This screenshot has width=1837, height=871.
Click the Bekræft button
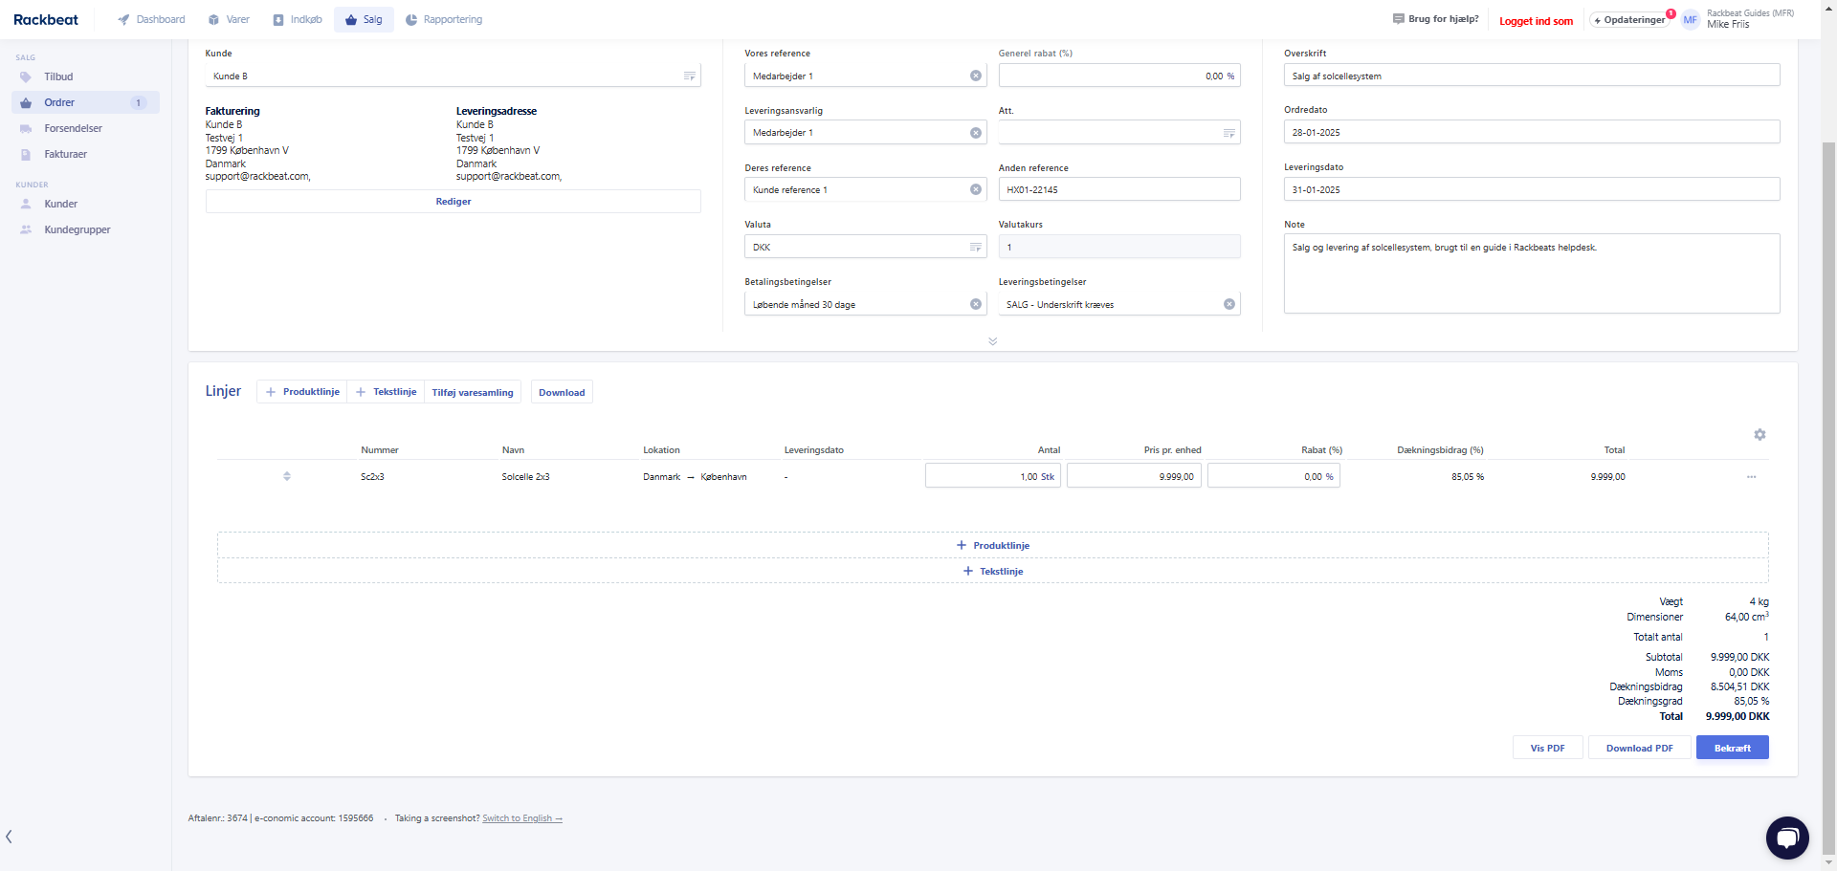(x=1732, y=748)
